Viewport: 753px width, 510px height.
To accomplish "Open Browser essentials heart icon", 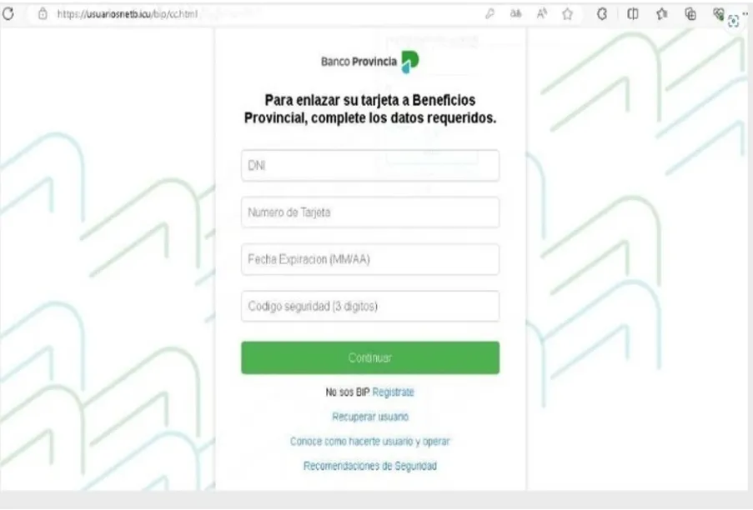I will pos(719,14).
